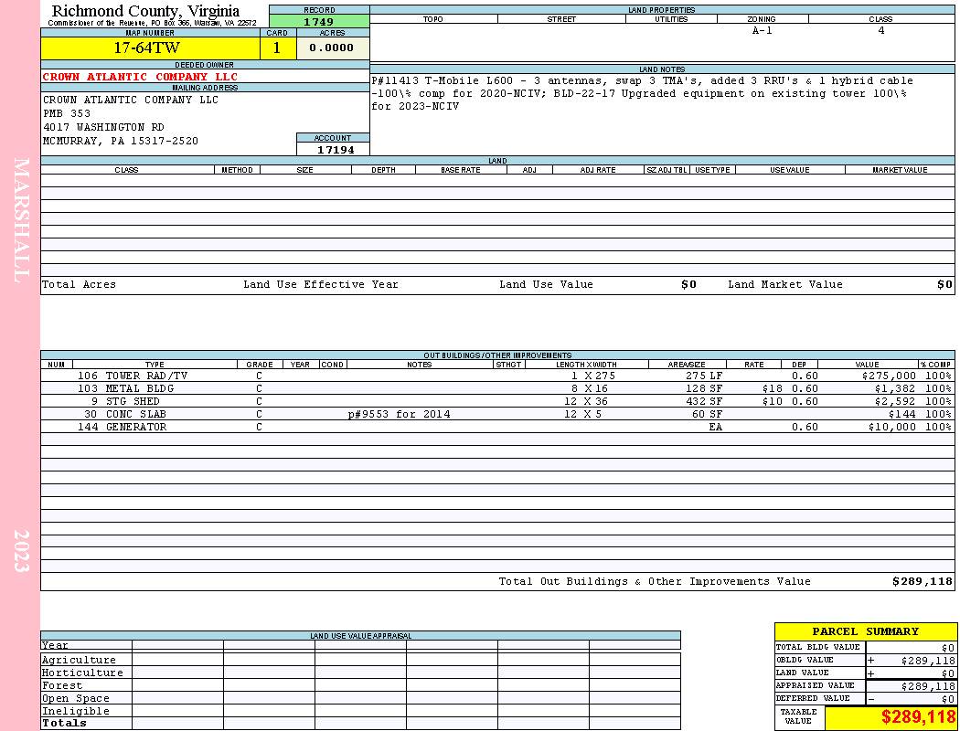Click storage shed area 432 SF

[x=704, y=401]
